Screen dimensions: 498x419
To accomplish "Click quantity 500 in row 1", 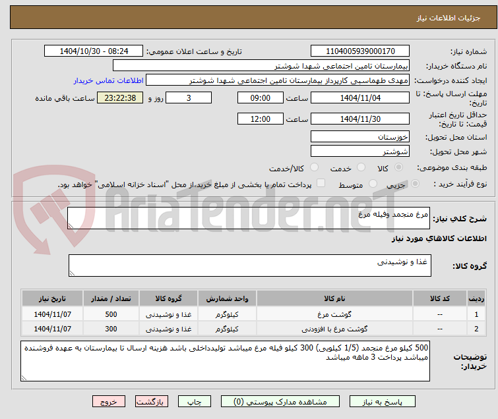I will click(x=111, y=314).
